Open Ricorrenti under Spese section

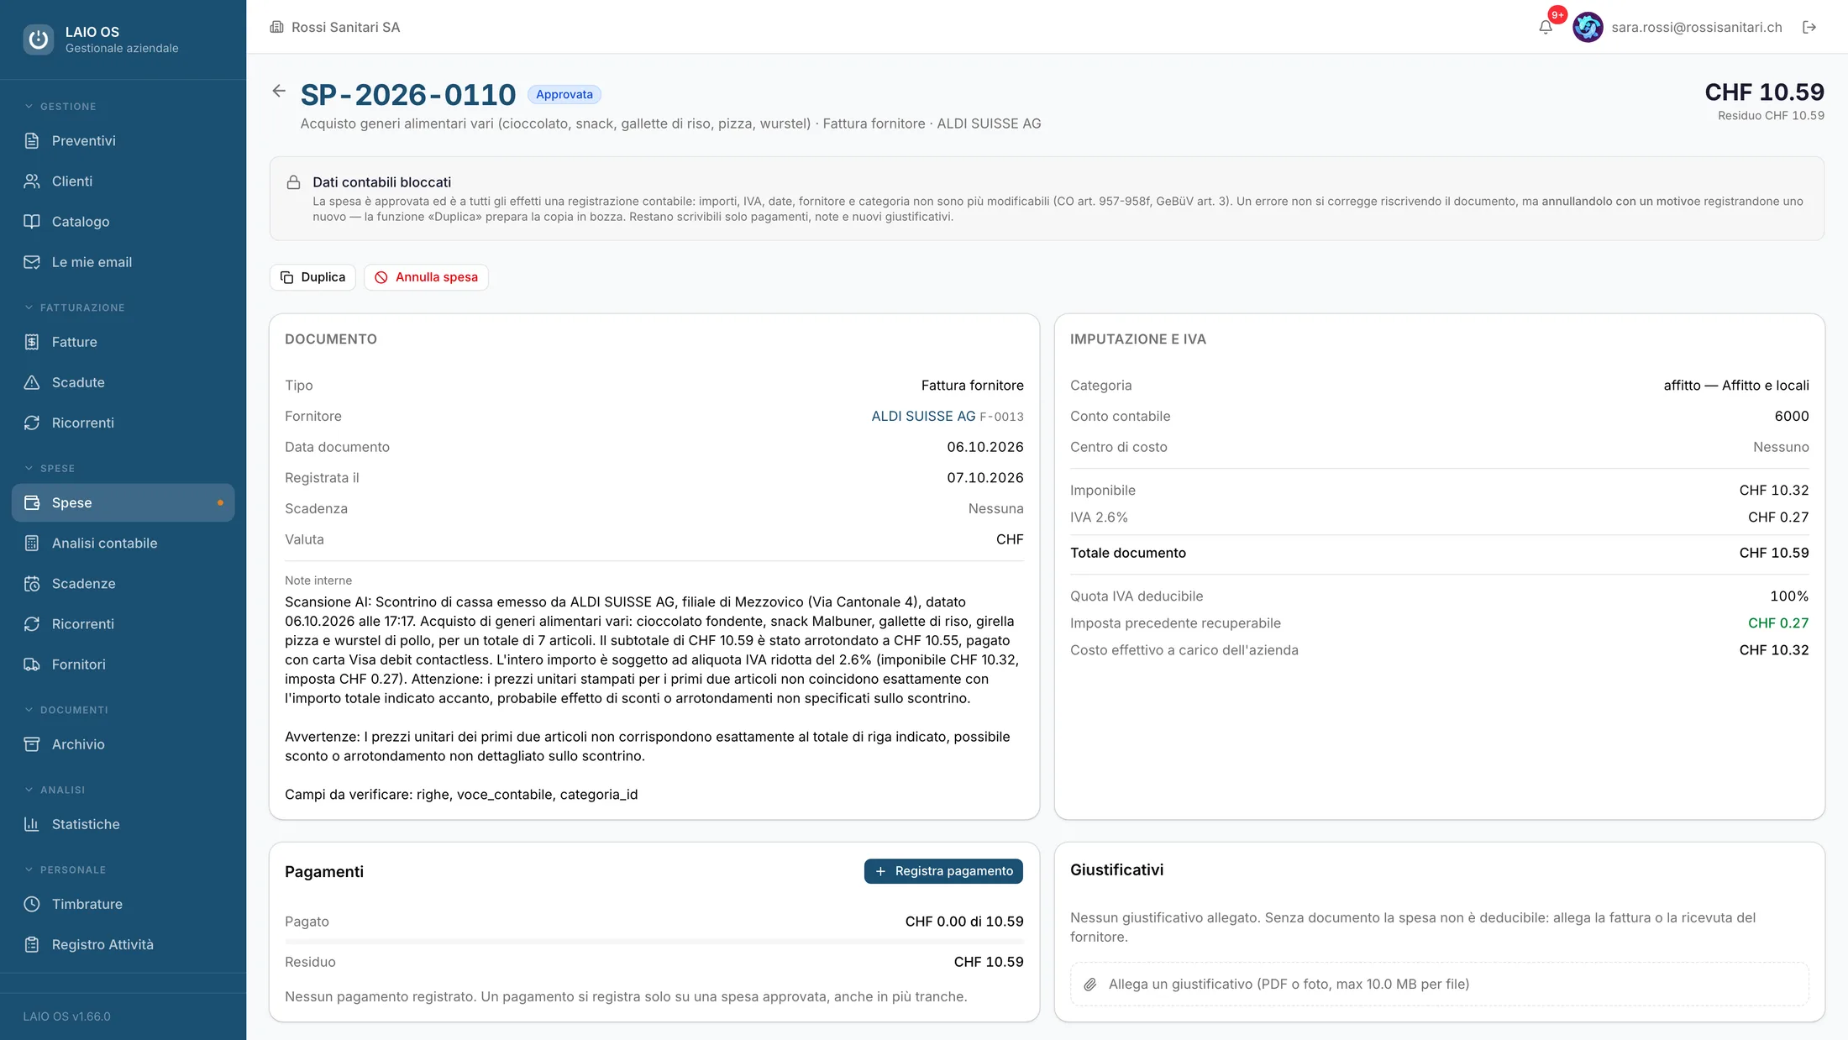pos(123,623)
